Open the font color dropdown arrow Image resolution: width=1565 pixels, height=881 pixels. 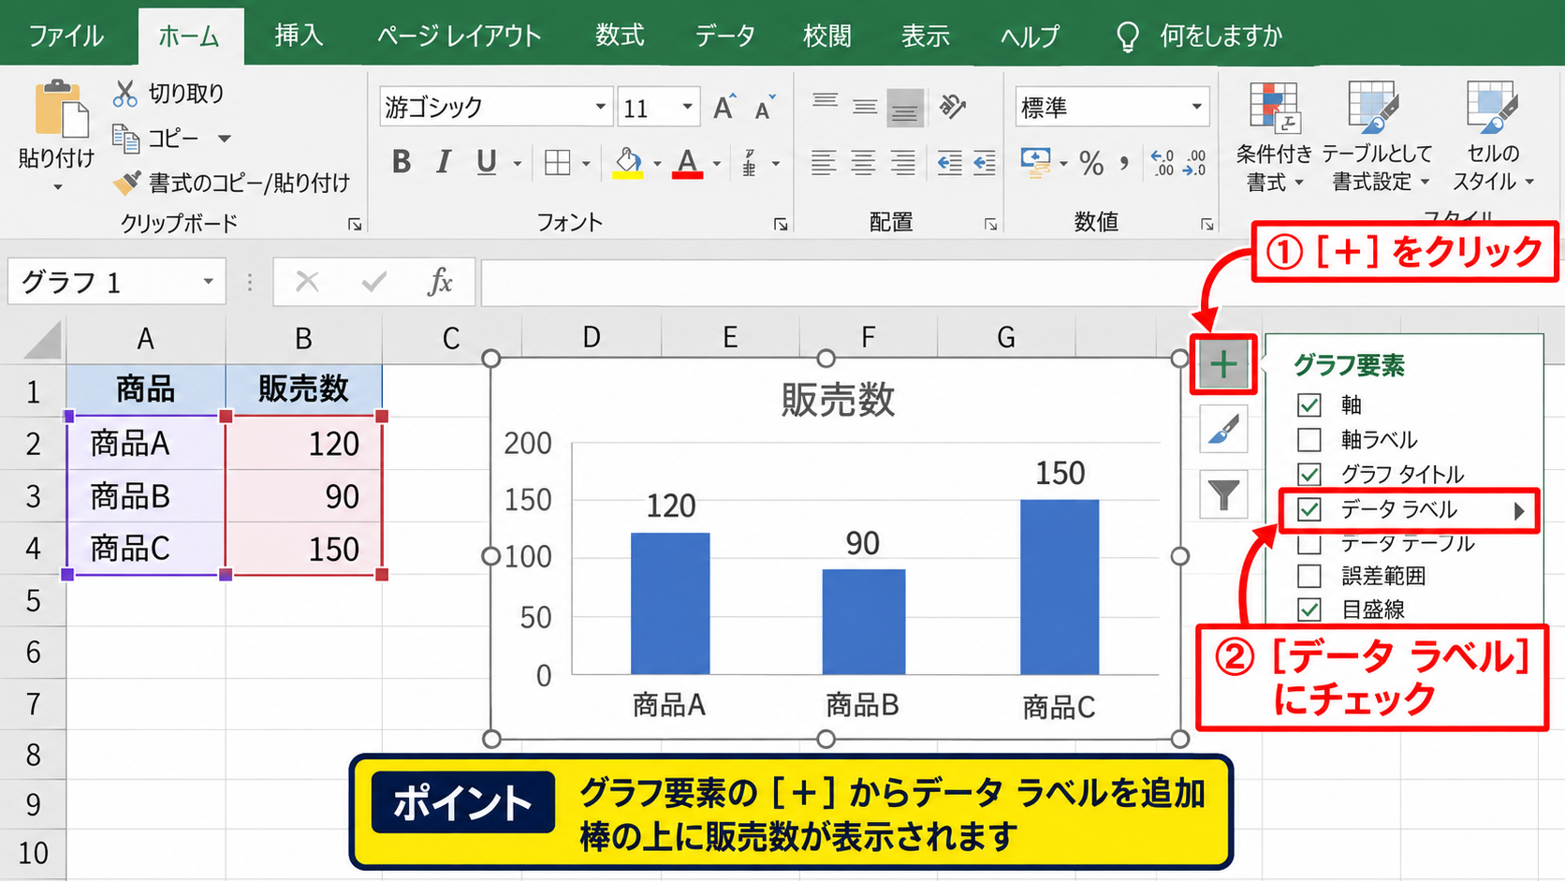pos(717,164)
